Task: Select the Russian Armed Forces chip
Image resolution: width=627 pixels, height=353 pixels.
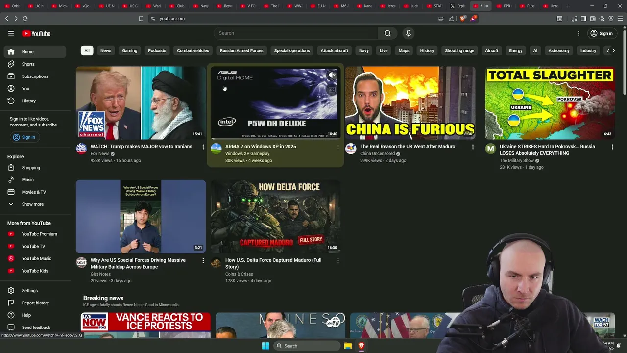Action: tap(241, 50)
